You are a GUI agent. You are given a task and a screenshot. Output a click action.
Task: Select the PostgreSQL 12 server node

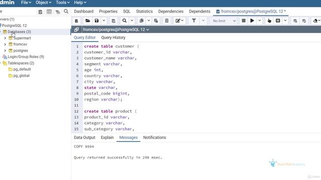coord(15,25)
